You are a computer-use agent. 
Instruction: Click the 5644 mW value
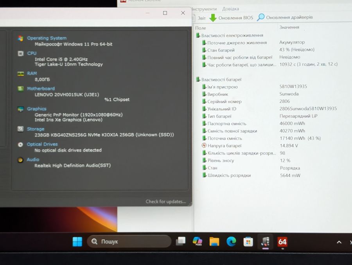(x=290, y=175)
